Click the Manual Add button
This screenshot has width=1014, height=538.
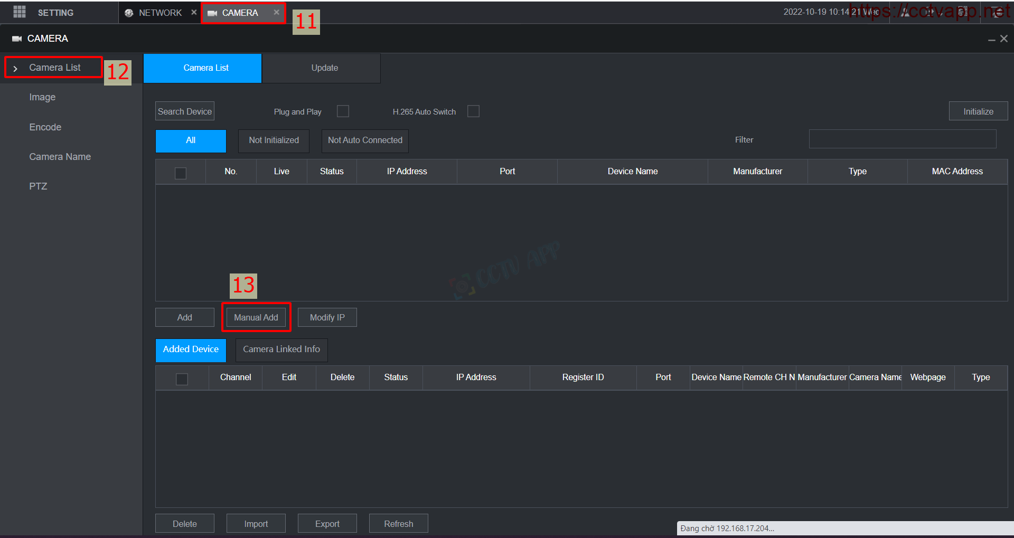pyautogui.click(x=256, y=317)
